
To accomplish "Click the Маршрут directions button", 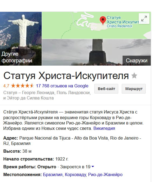I will [134, 89].
